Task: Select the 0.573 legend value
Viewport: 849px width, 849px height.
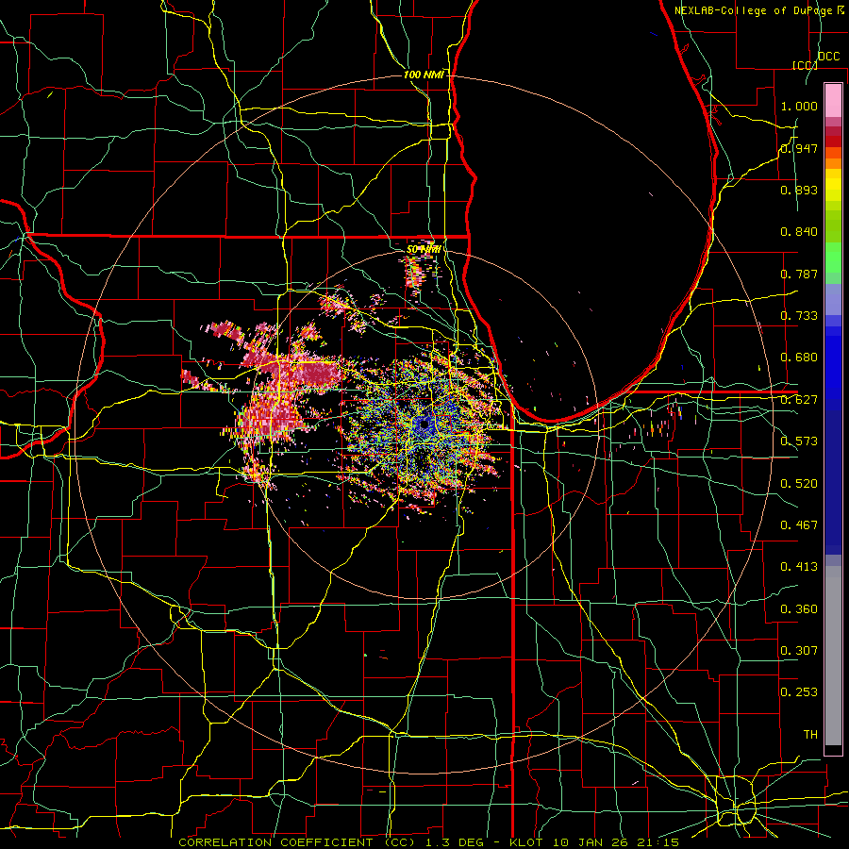Action: coord(799,441)
